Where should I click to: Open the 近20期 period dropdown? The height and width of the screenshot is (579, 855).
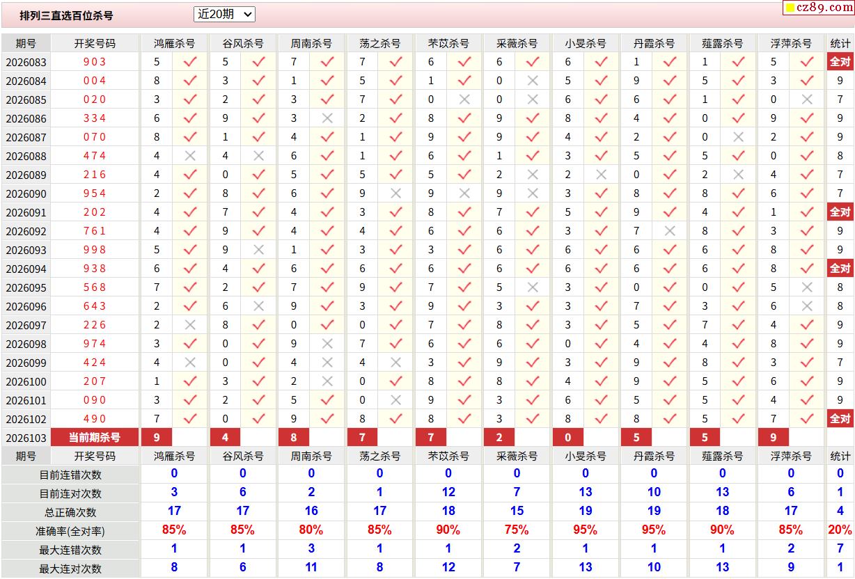[x=224, y=15]
